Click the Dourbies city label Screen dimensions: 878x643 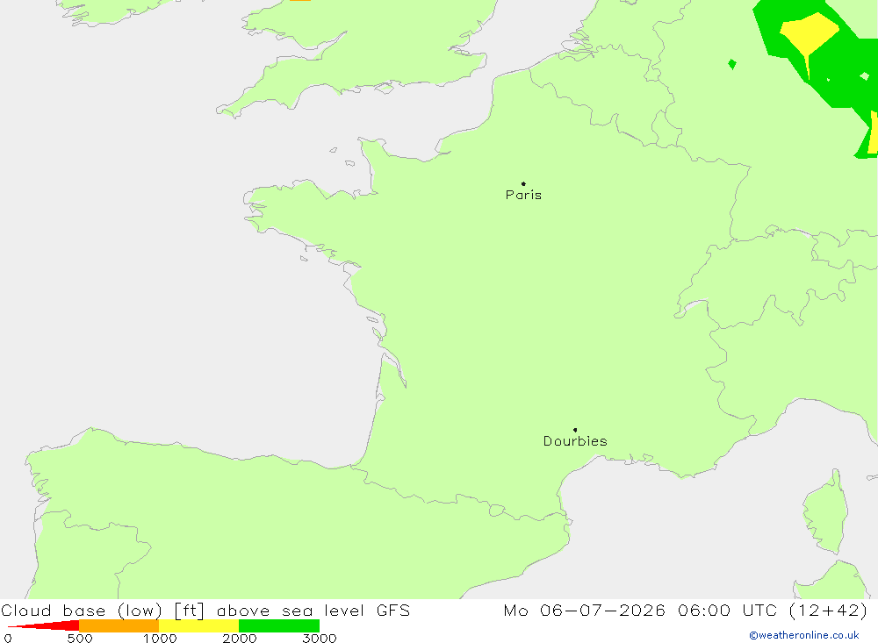pos(575,441)
